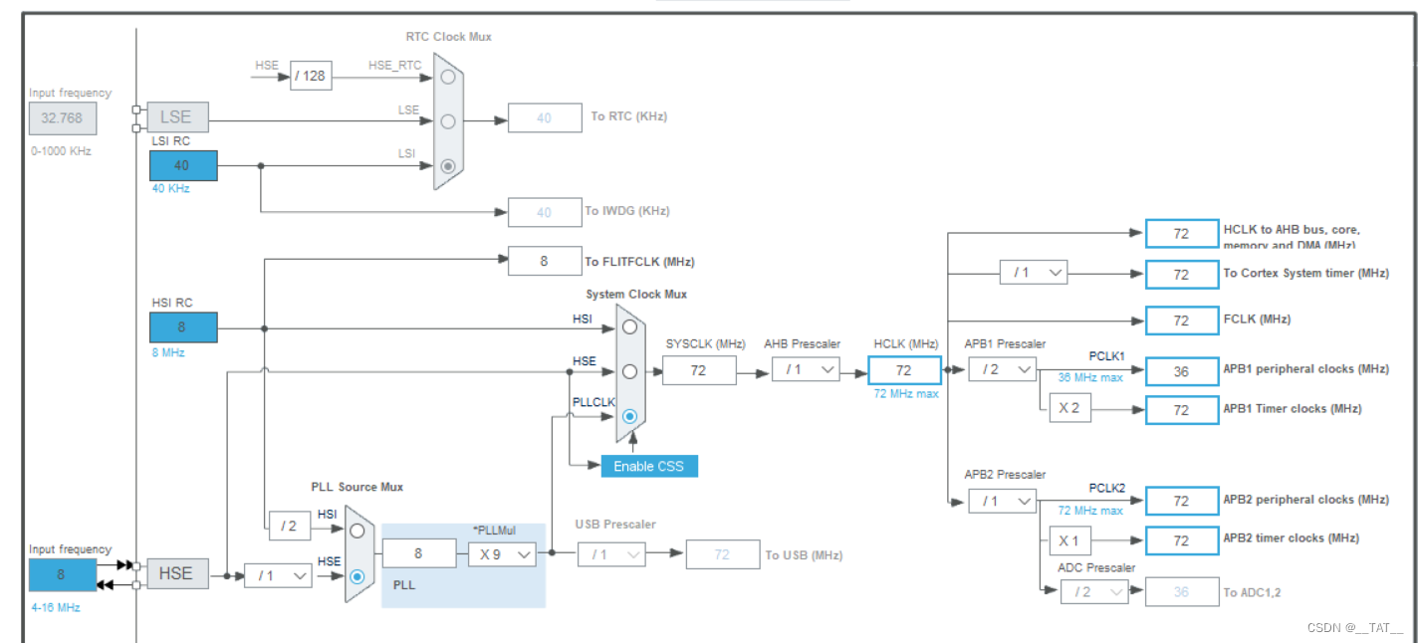Viewport: 1419px width, 643px height.
Task: Edit the HCLK value field showing 72
Action: coord(904,369)
